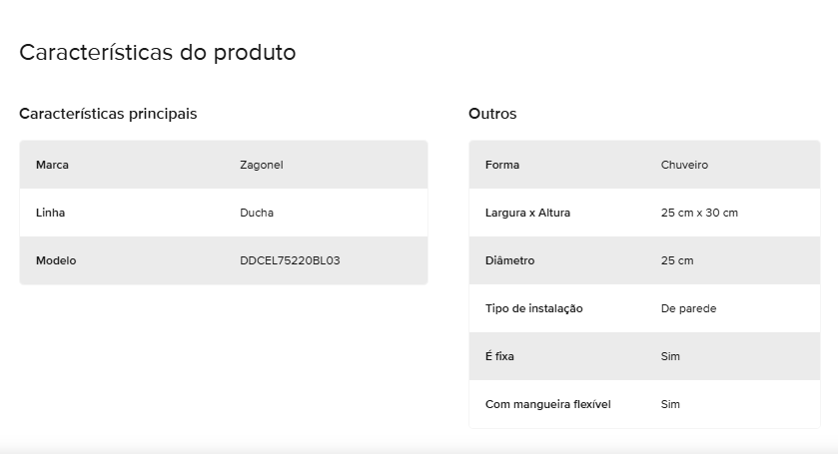
Task: Click the 'Diâmetro' row label
Action: pyautogui.click(x=509, y=260)
